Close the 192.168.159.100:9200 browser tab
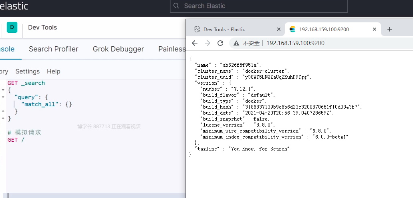The height and width of the screenshot is (198, 413). point(375,29)
